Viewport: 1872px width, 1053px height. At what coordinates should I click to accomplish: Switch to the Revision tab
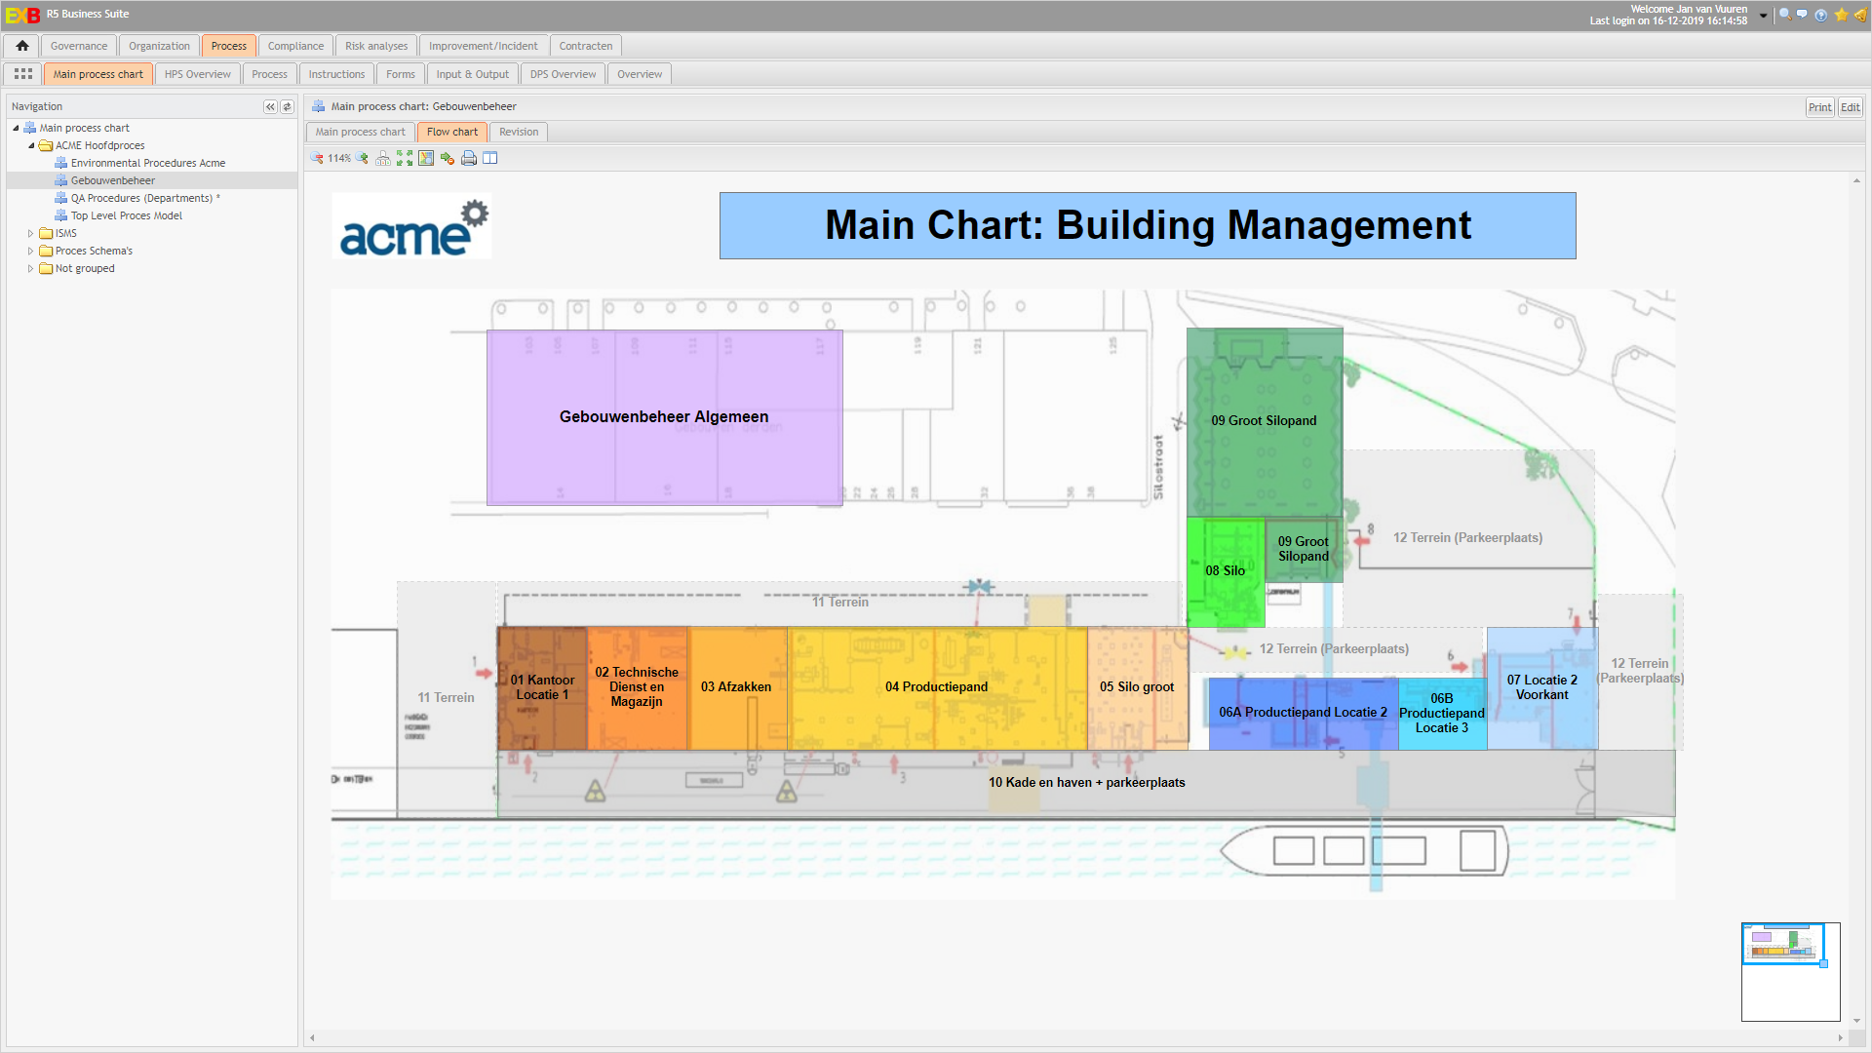point(518,133)
